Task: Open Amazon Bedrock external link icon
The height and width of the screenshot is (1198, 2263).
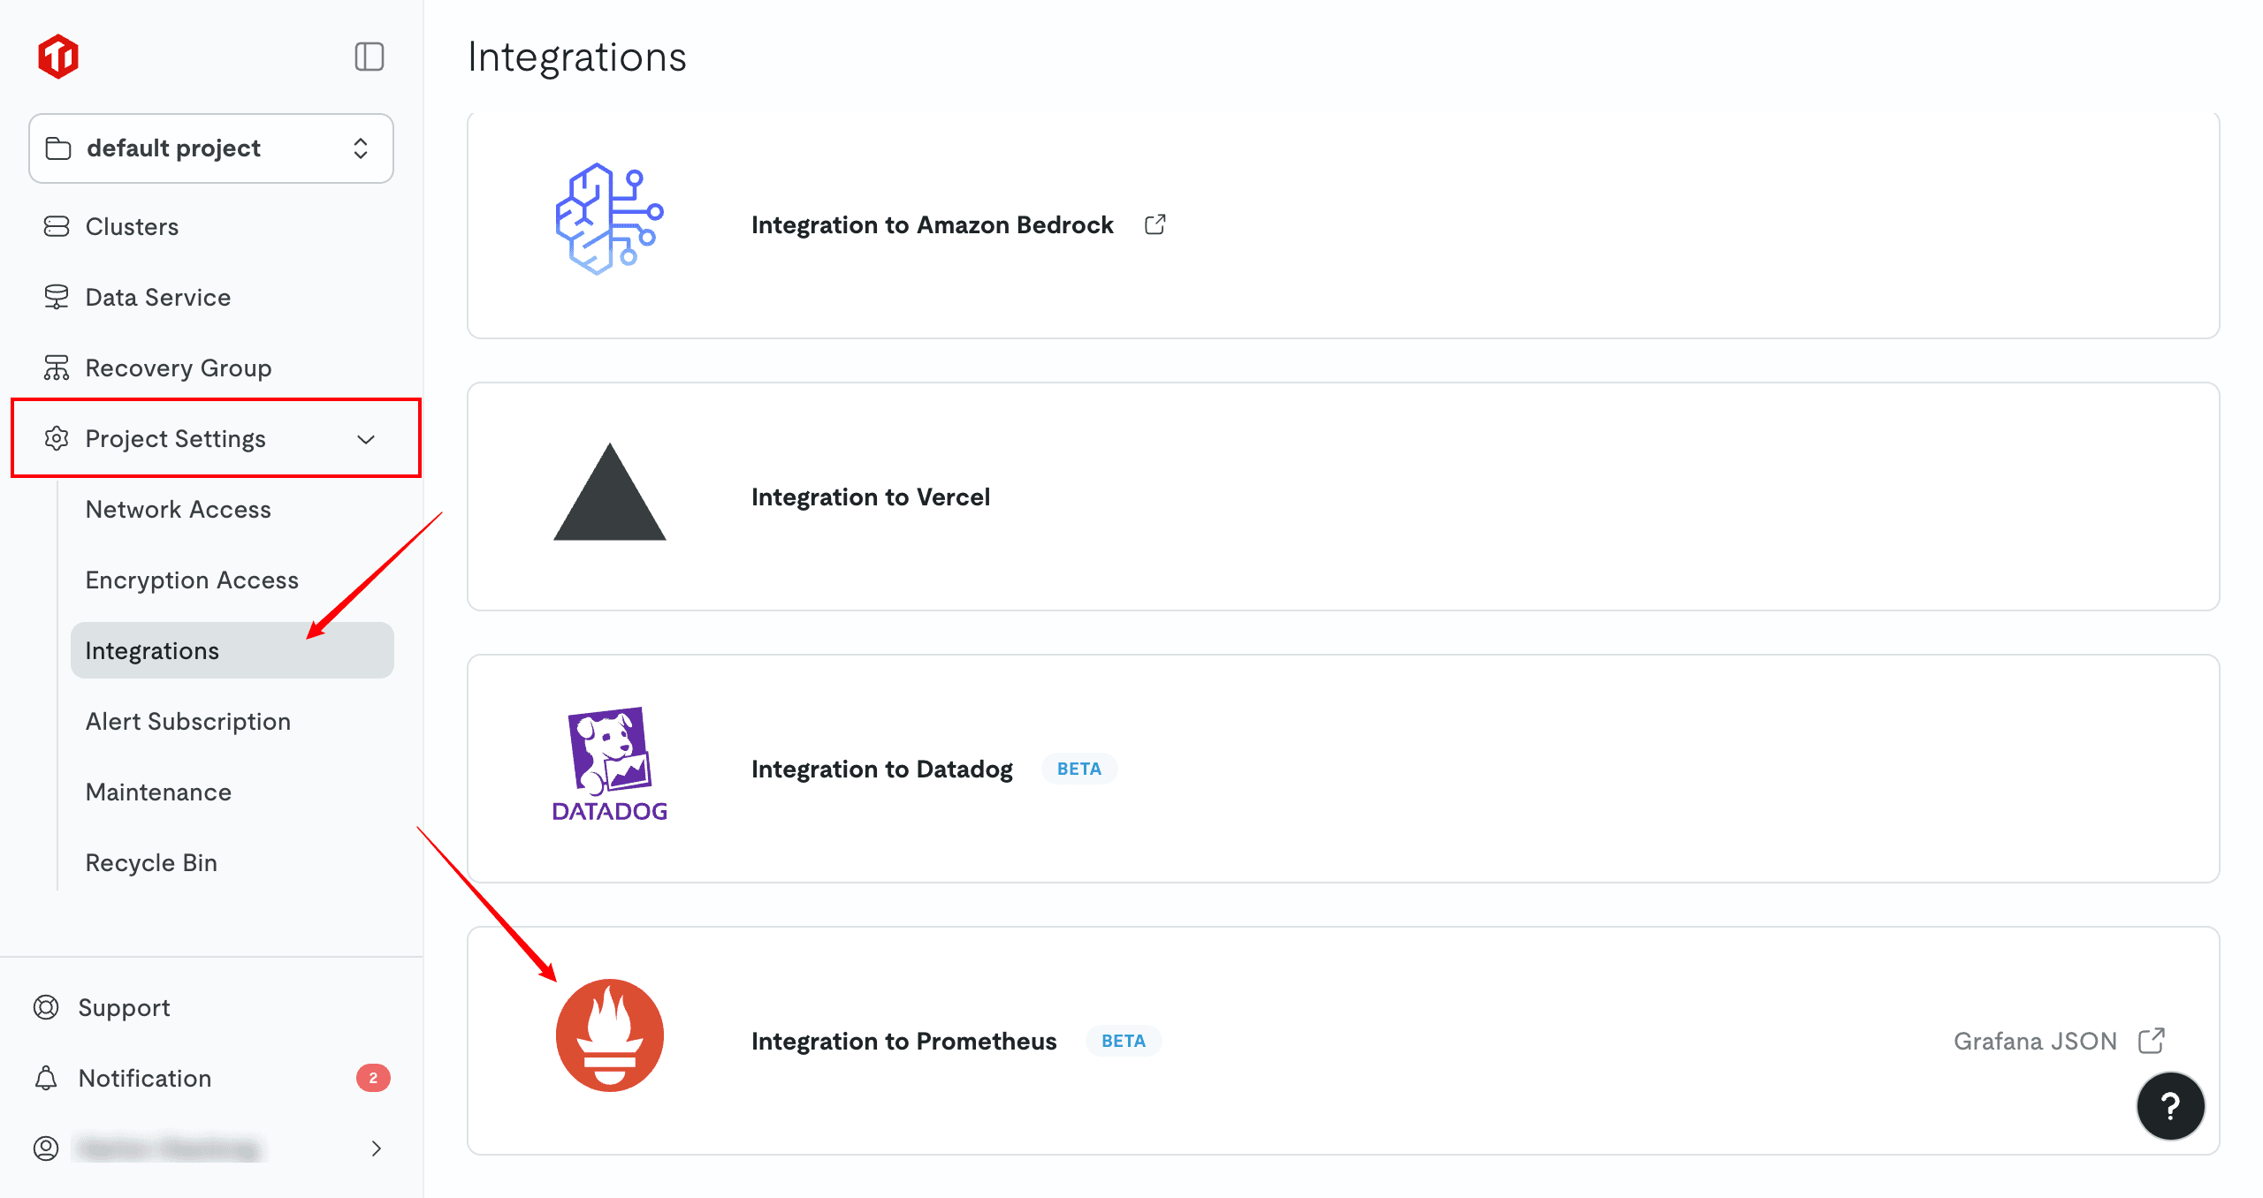Action: tap(1154, 225)
